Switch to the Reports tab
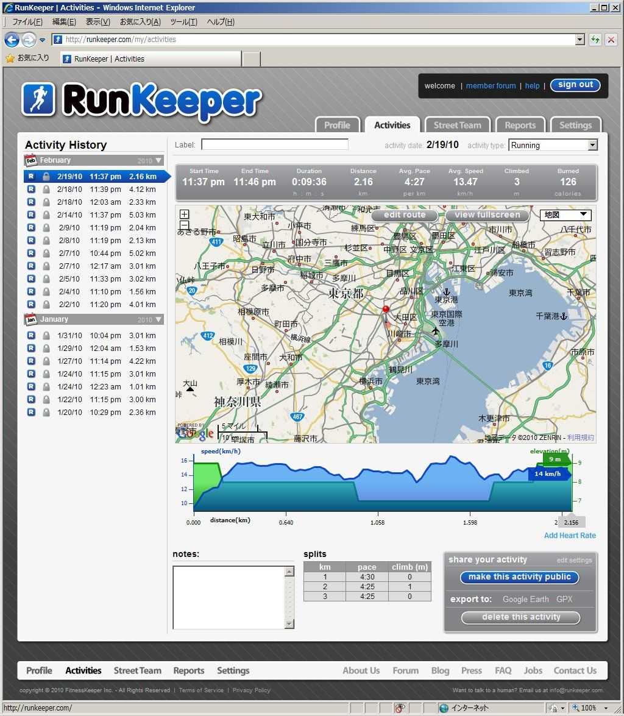This screenshot has width=624, height=716. (x=520, y=125)
